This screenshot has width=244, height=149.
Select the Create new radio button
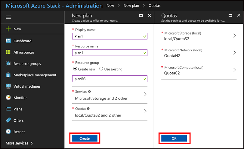[x=75, y=69]
